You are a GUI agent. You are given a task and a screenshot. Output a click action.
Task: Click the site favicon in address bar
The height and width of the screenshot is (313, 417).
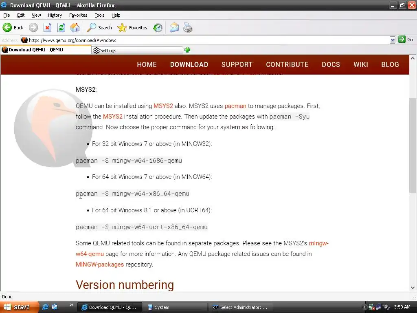[24, 40]
